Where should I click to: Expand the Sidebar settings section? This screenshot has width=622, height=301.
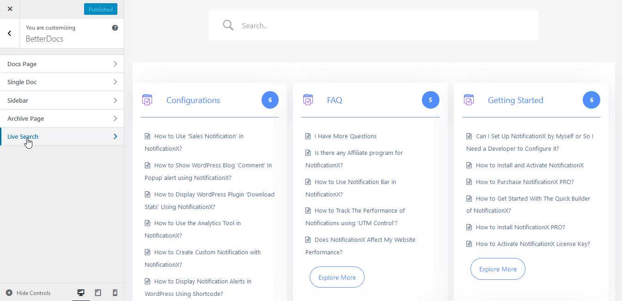point(62,100)
